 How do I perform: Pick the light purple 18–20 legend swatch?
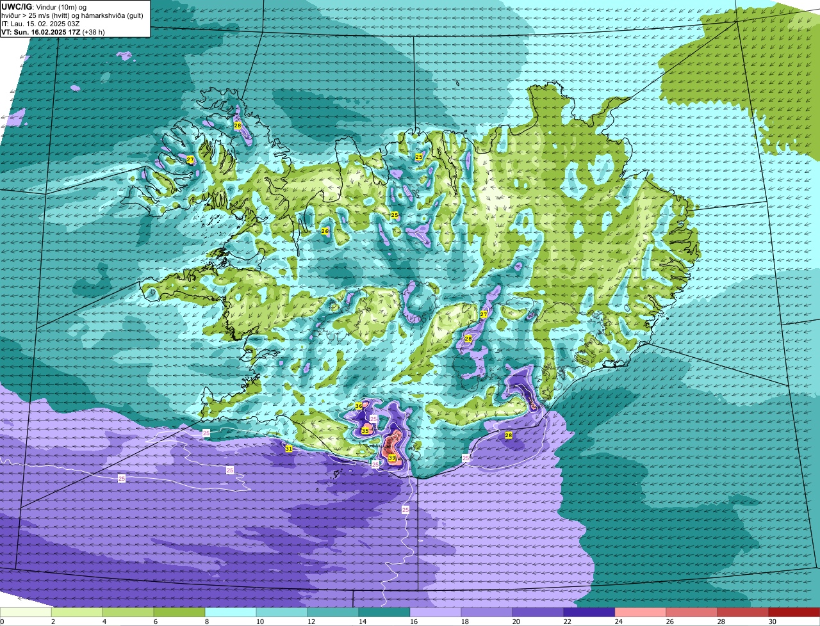pos(487,612)
